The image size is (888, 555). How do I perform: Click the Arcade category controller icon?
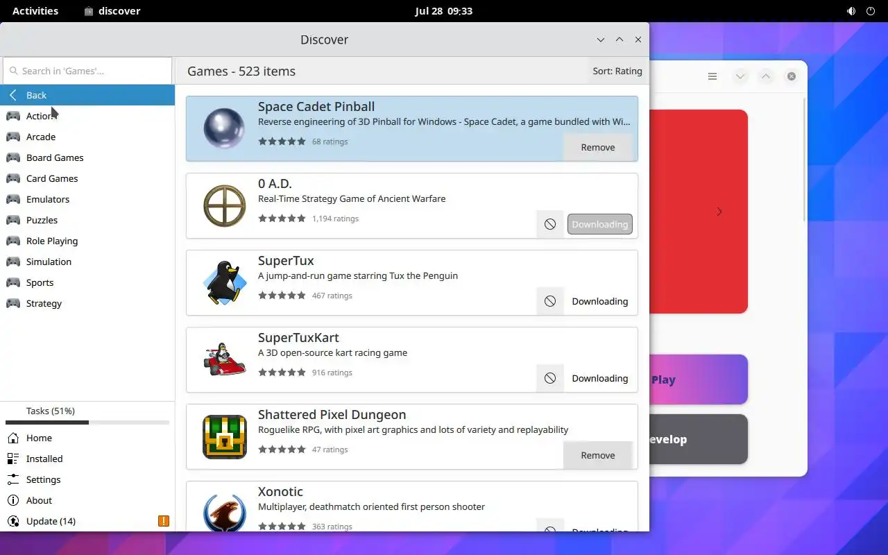(x=13, y=137)
